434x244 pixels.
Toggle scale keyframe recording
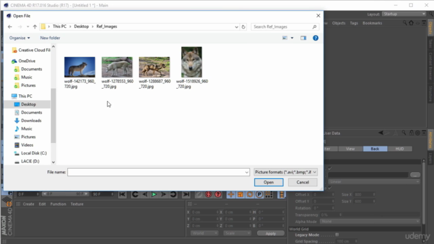[x=240, y=195]
